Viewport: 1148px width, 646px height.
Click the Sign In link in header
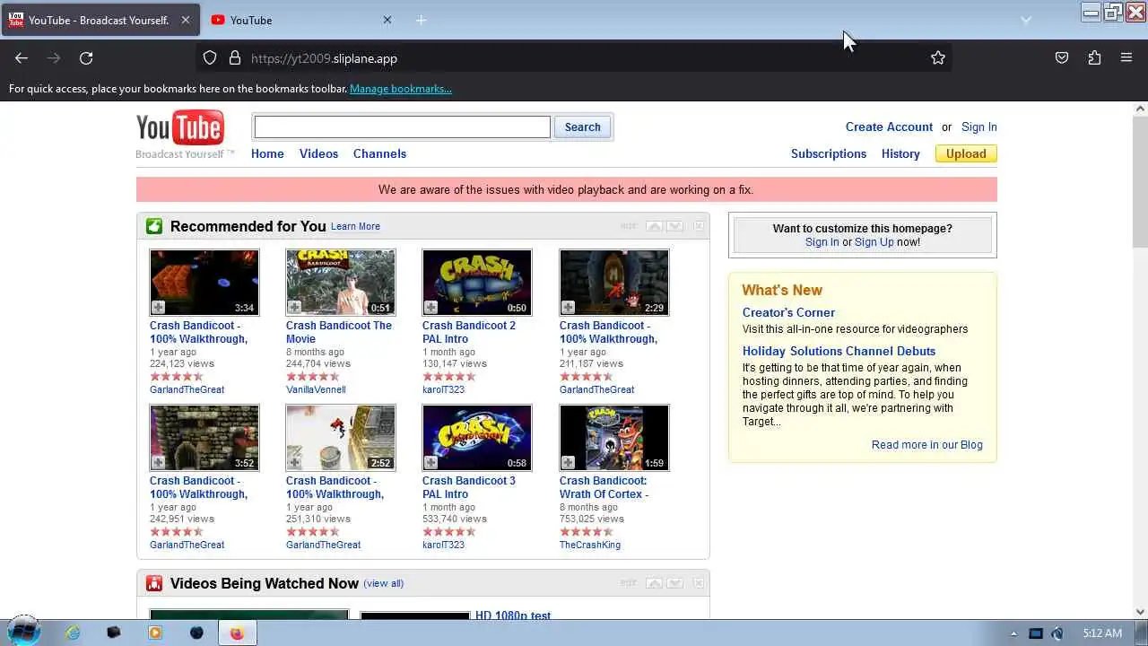[979, 127]
